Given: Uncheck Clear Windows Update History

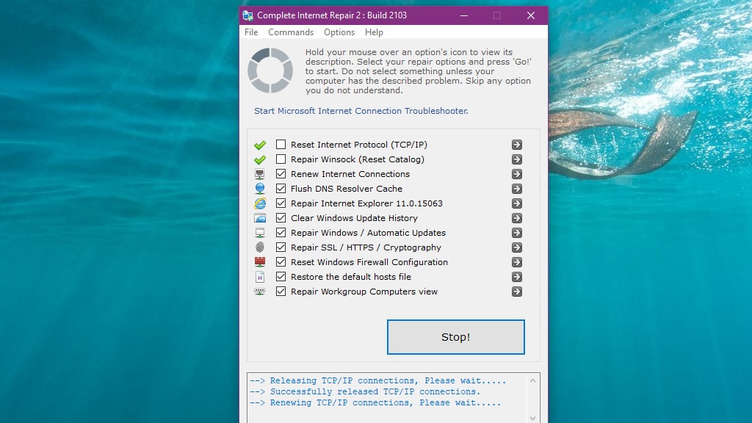Looking at the screenshot, I should 281,218.
